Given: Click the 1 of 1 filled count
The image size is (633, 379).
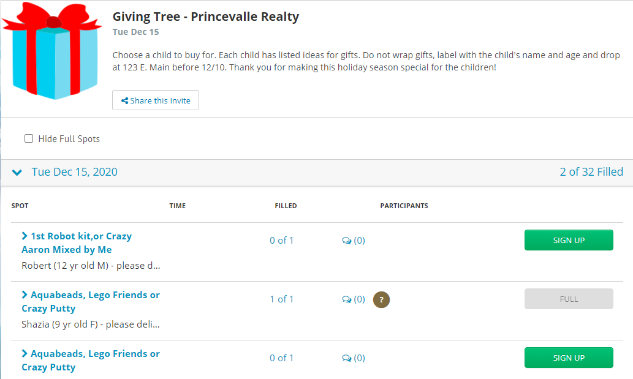Looking at the screenshot, I should pos(281,299).
